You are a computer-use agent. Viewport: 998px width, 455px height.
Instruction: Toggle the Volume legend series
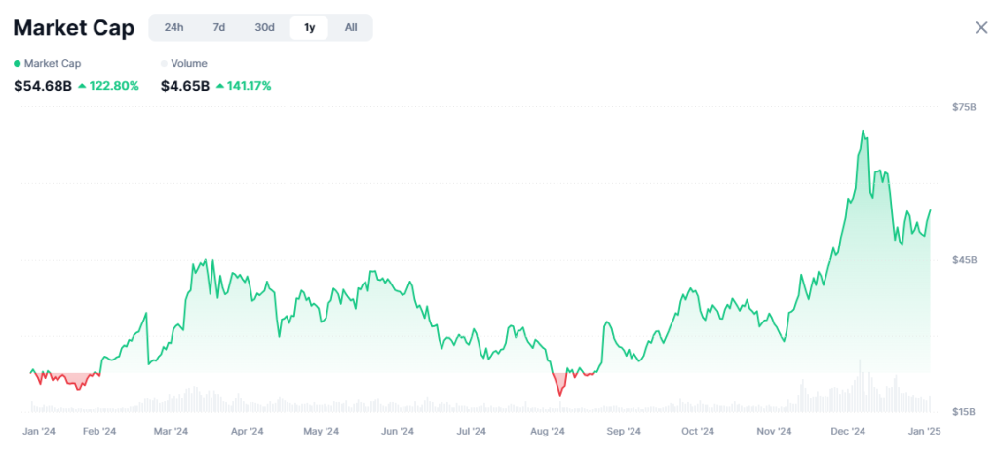click(x=184, y=63)
